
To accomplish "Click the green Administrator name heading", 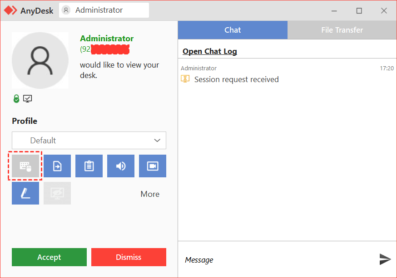I will click(107, 39).
